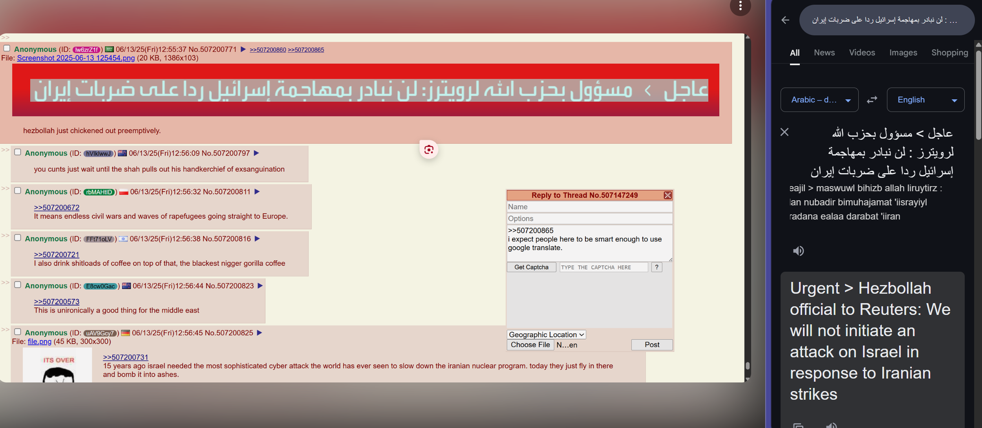The height and width of the screenshot is (428, 982).
Task: Click German flag on post No.507200825
Action: pyautogui.click(x=126, y=333)
